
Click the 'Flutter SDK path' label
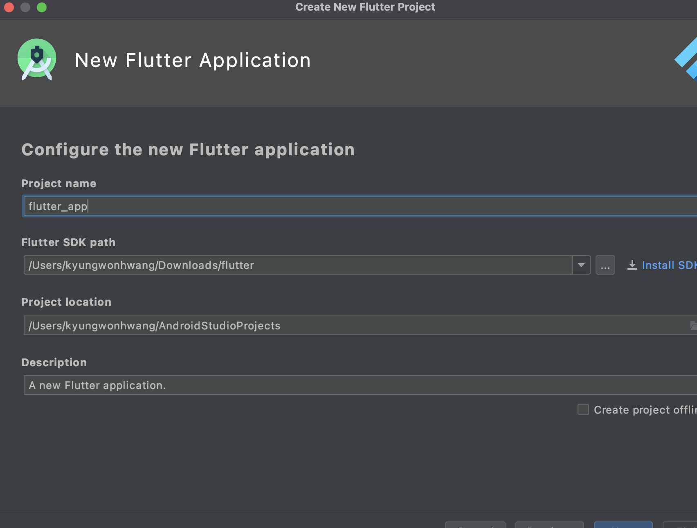[x=68, y=242]
